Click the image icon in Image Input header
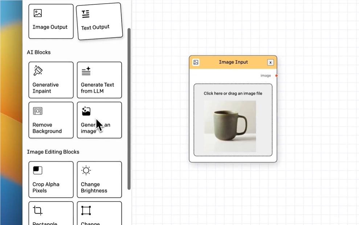The image size is (359, 225). [196, 62]
